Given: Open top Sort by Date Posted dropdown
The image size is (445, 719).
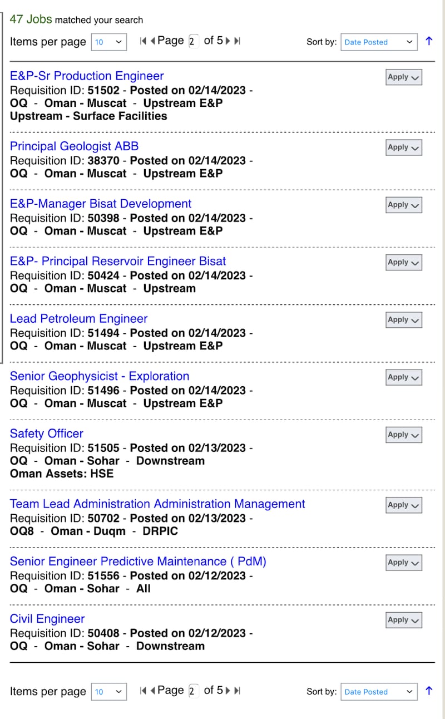Looking at the screenshot, I should point(378,42).
